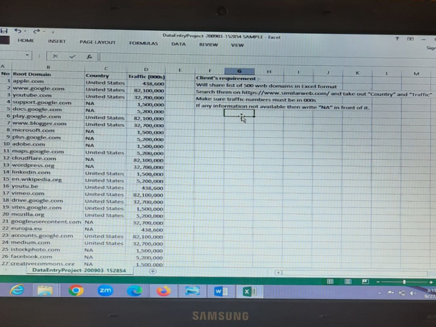The image size is (436, 327).
Task: Click the Cancel (X) formula bar icon
Action: tap(55, 56)
